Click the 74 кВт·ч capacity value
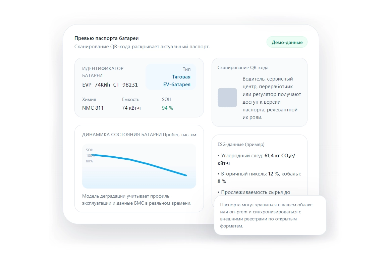The width and height of the screenshot is (391, 261). (131, 108)
